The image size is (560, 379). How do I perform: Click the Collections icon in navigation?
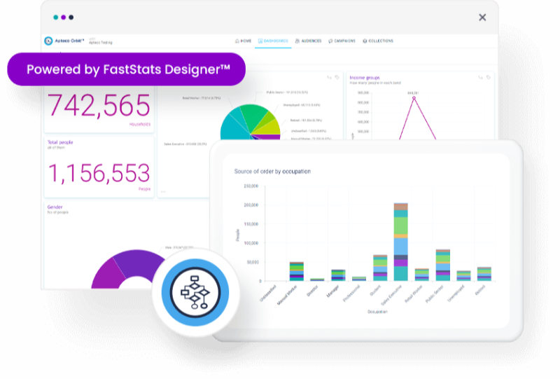tap(364, 41)
